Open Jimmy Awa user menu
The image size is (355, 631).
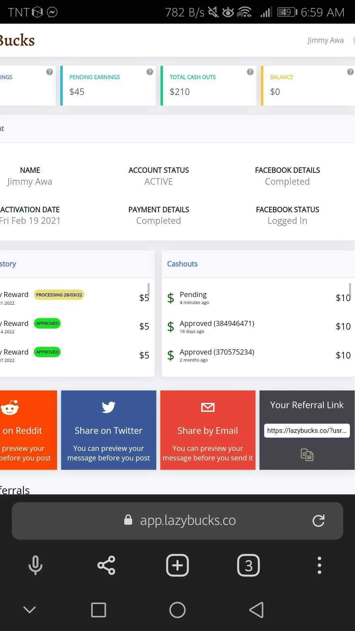point(325,40)
